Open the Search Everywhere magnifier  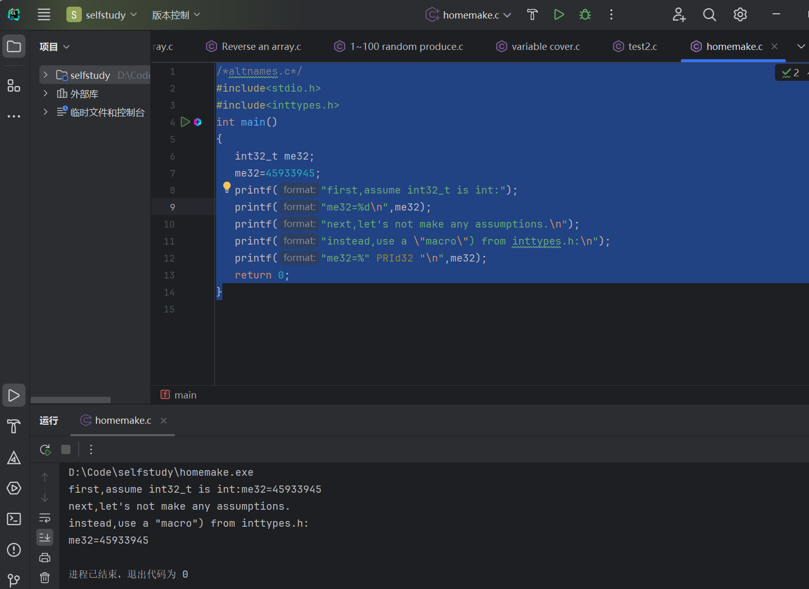point(709,15)
